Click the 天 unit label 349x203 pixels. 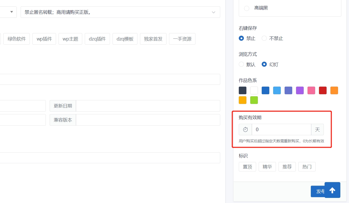[317, 129]
